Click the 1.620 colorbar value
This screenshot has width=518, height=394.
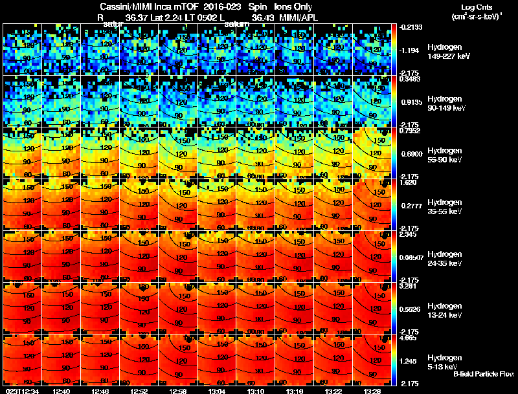(409, 183)
